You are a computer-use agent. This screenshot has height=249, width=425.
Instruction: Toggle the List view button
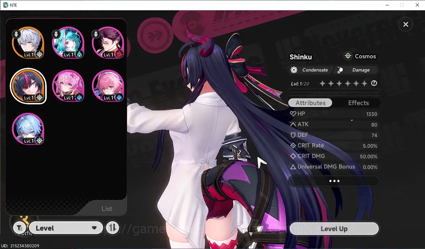click(106, 209)
